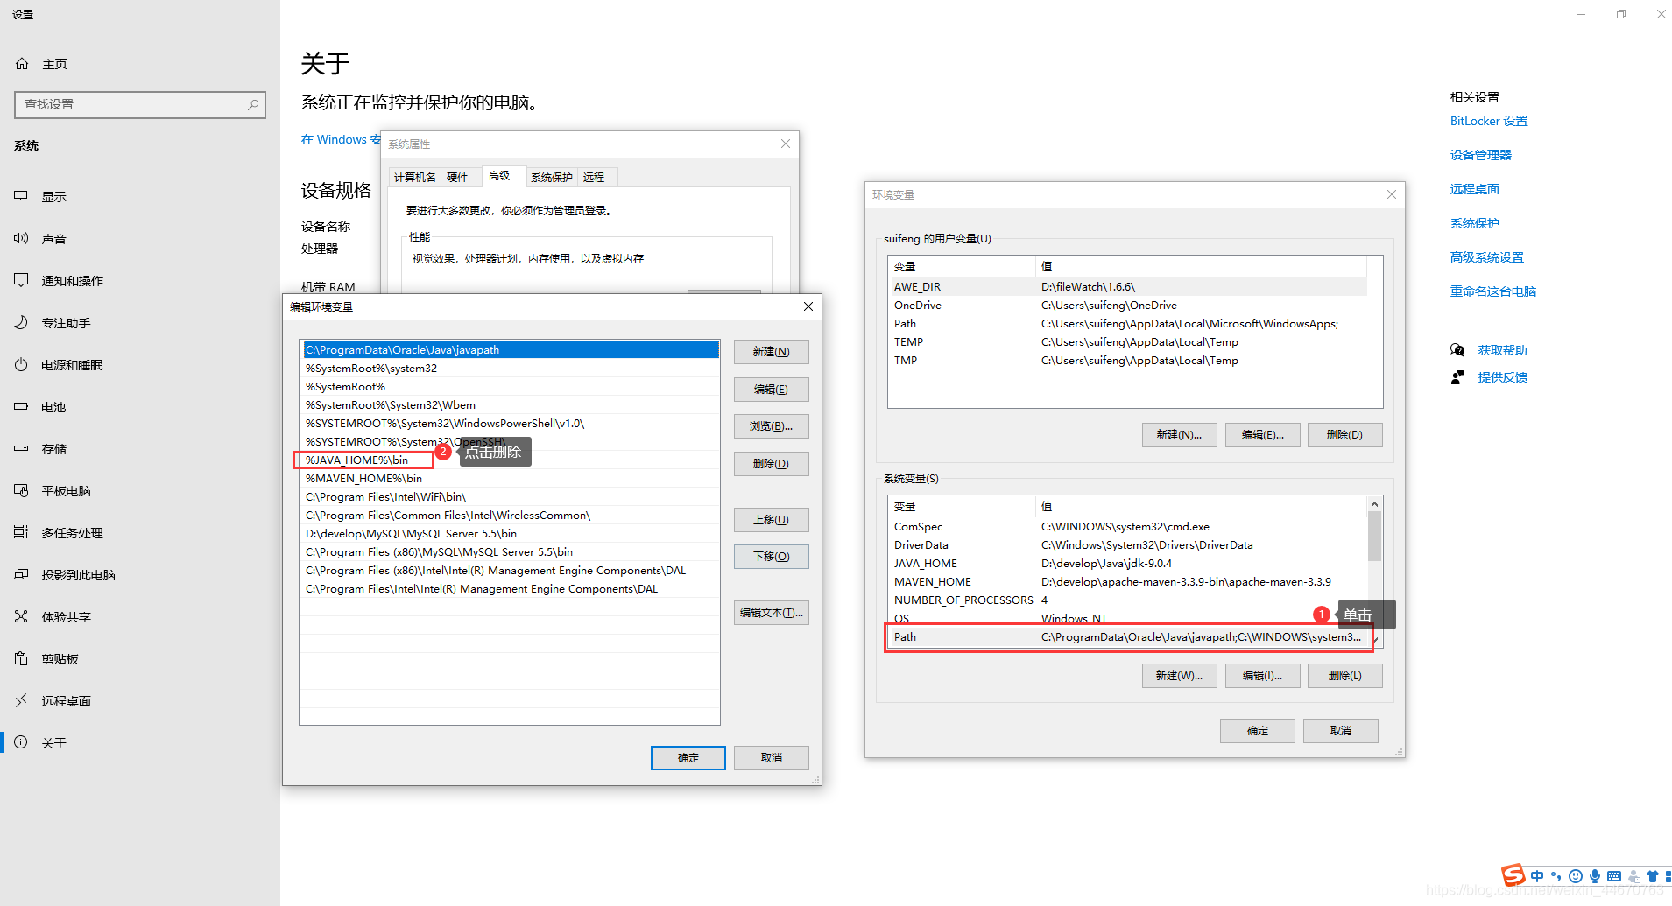Click Edit text (编辑文本(T)...) button
This screenshot has width=1672, height=906.
(771, 613)
